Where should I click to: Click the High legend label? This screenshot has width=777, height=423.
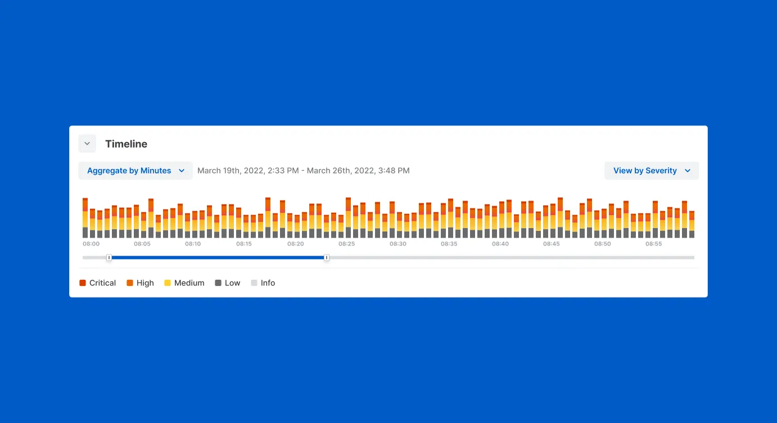pos(145,283)
